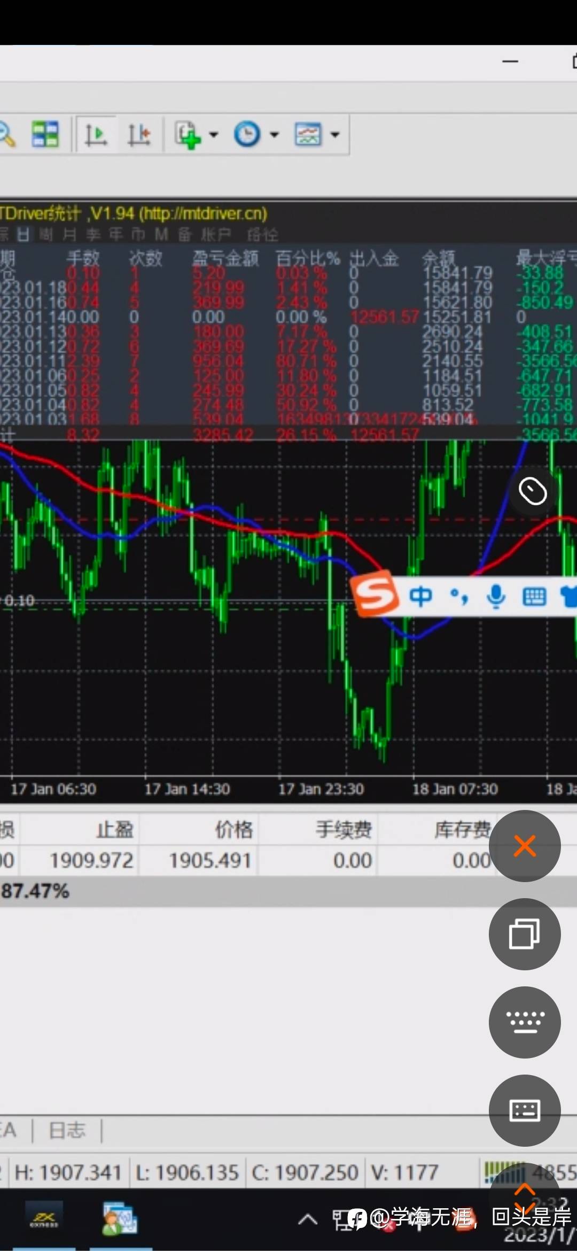The image size is (577, 1251).
Task: Select the 季 tab in MTDriver statistics
Action: tap(93, 234)
